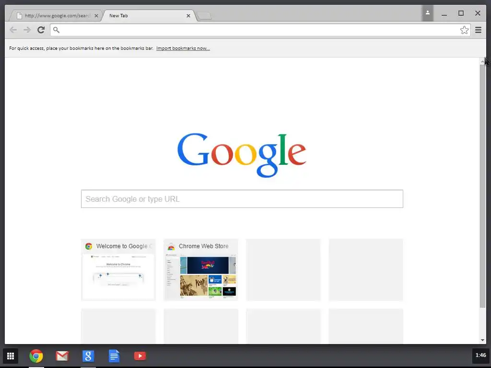The width and height of the screenshot is (491, 368).
Task: Bookmark this page with the star icon
Action: pyautogui.click(x=464, y=30)
